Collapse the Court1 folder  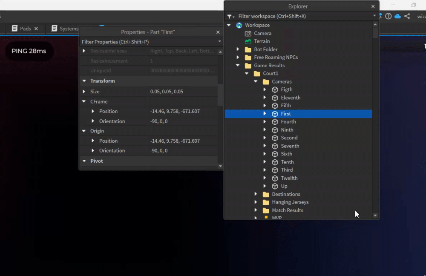point(247,74)
